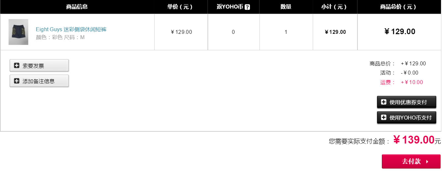Expand 使用YOHO币支付 payment option
The image size is (442, 180).
[x=406, y=118]
